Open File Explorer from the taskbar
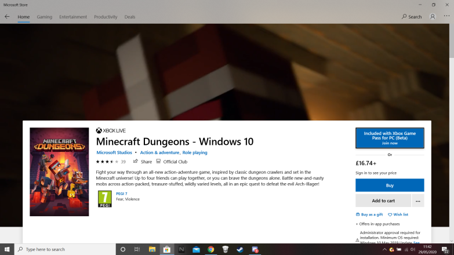 point(152,249)
